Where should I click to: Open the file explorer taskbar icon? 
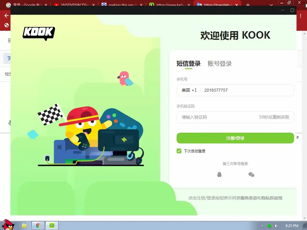pyautogui.click(x=24, y=226)
